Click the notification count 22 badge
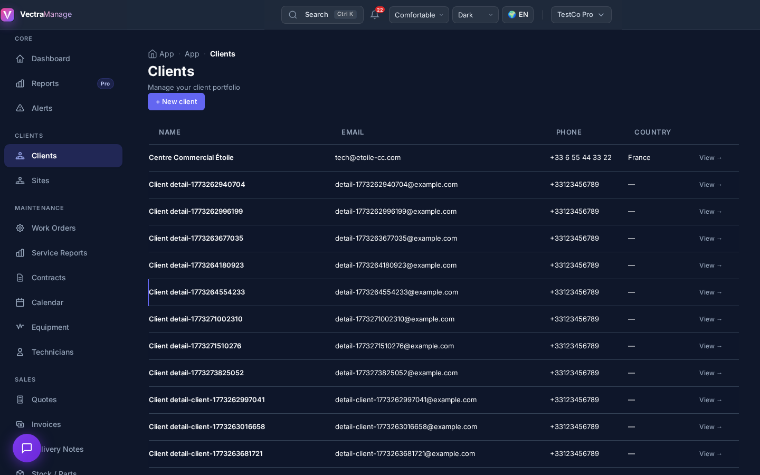This screenshot has width=760, height=475. 380,9
